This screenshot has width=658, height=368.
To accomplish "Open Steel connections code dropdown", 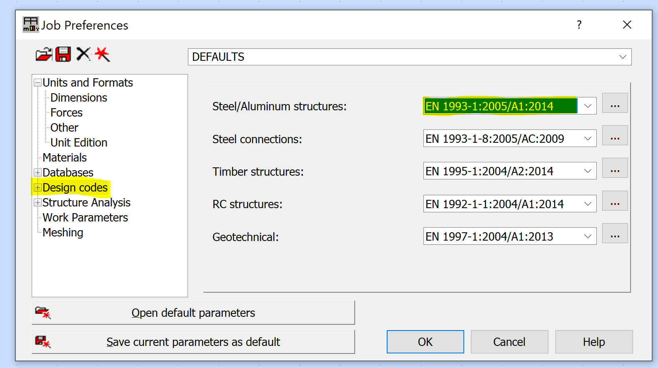I will [588, 139].
